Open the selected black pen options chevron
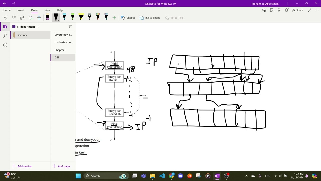 (58, 20)
